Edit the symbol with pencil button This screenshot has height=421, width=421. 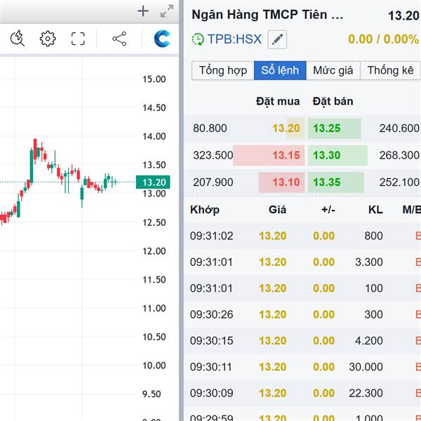click(277, 39)
